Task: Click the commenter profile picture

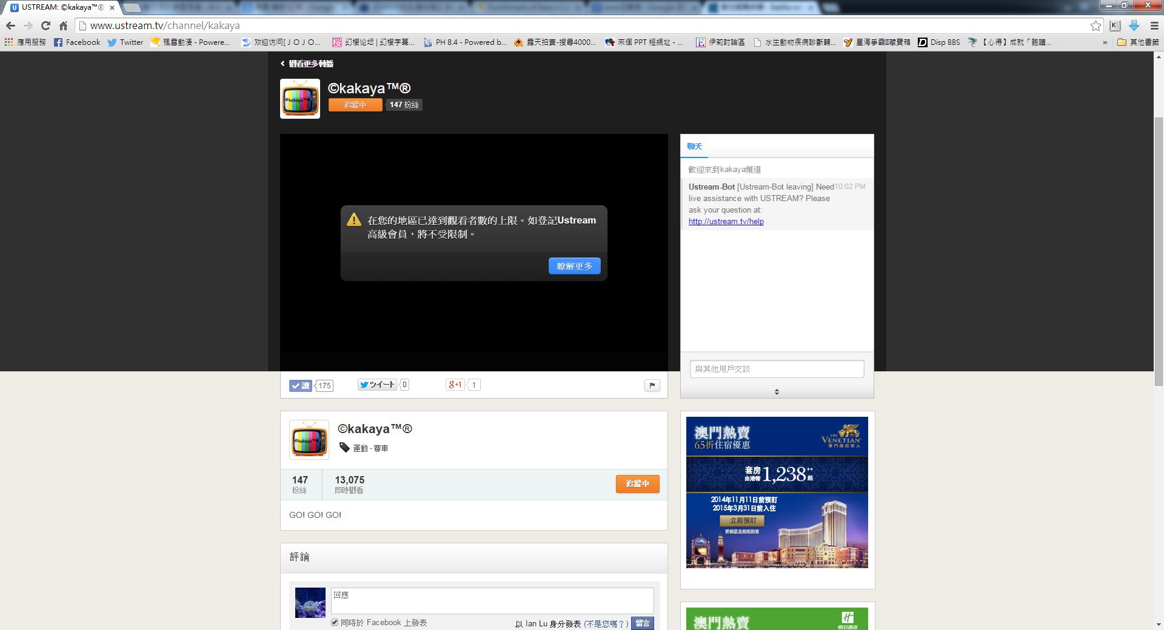Action: click(310, 602)
